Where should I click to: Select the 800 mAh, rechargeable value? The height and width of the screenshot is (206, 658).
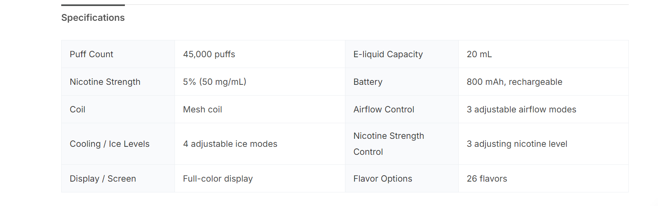click(x=514, y=82)
